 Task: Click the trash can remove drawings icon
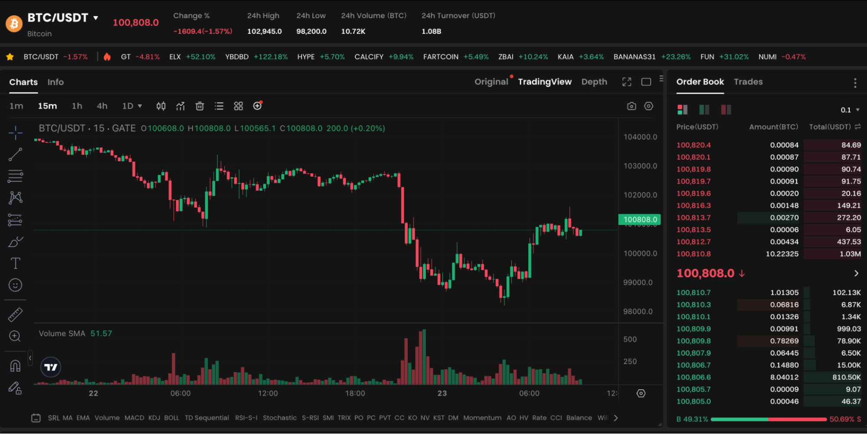[x=200, y=106]
